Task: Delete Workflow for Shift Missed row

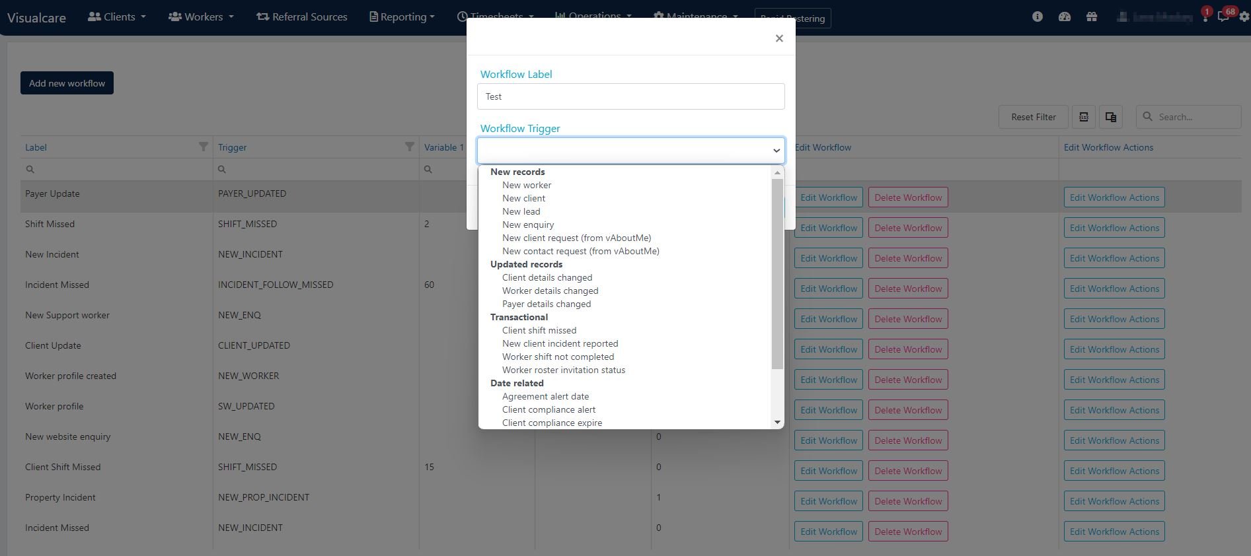Action: tap(908, 228)
